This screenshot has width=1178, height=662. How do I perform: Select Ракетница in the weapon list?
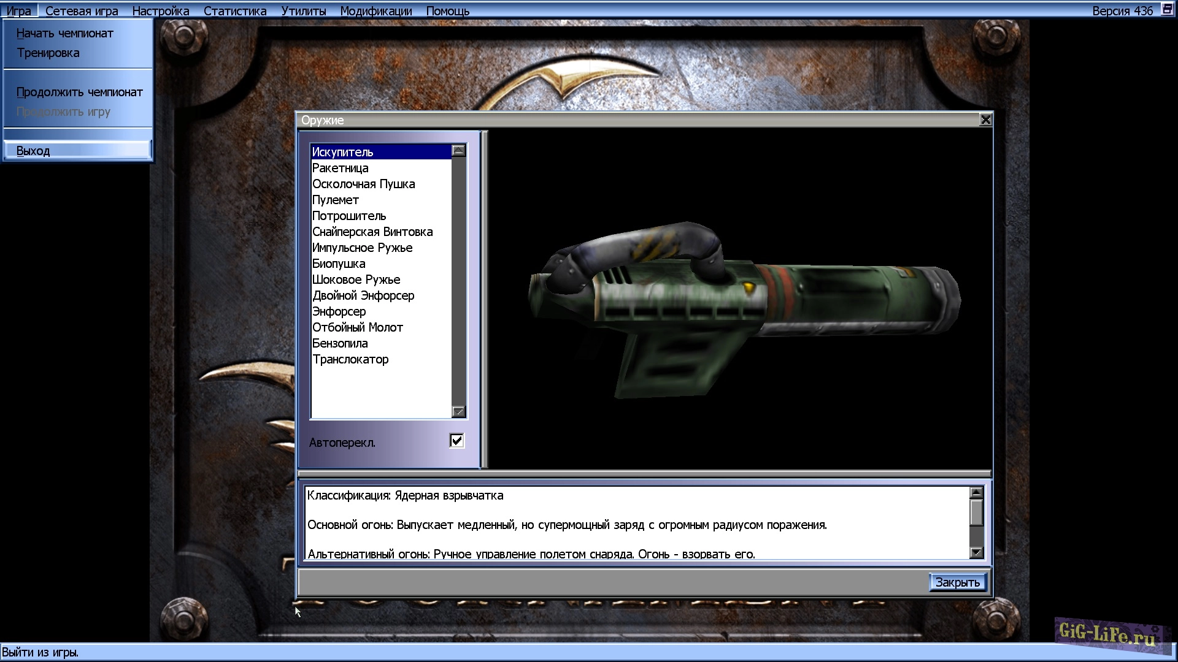tap(341, 168)
